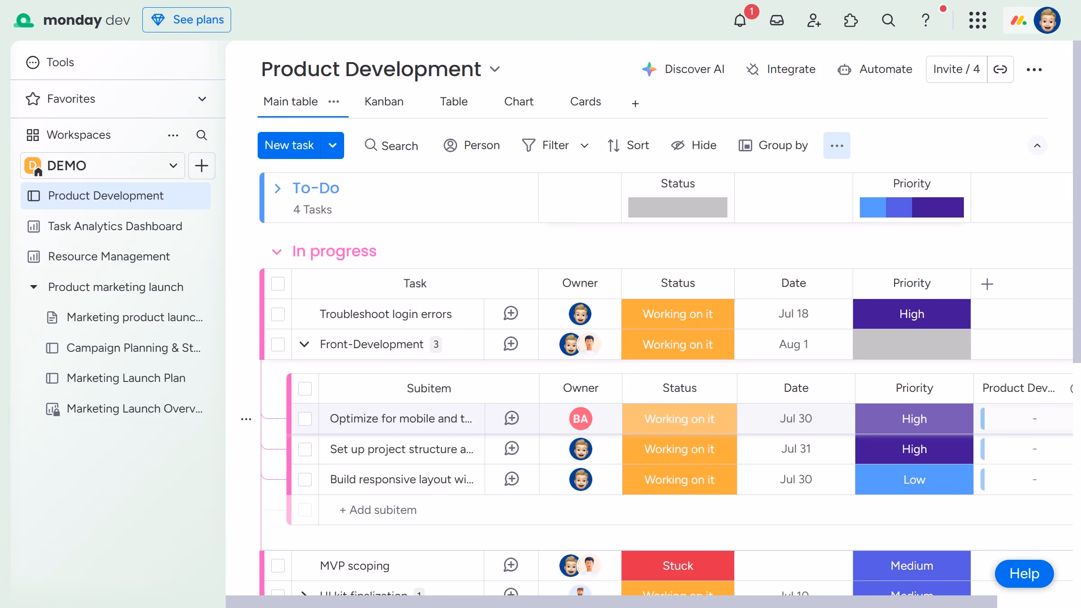Change Low priority on Build responsive layout
1081x608 pixels.
[914, 480]
